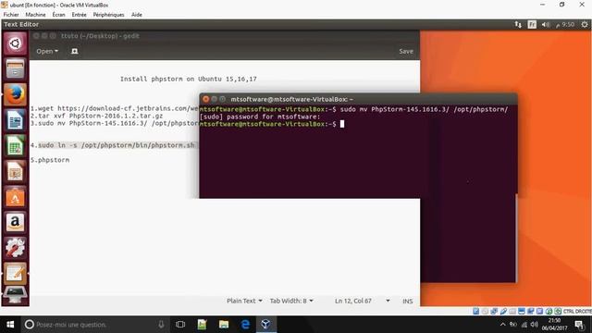Close the terminal window with red button
Screen dimensions: 592x333
205,99
